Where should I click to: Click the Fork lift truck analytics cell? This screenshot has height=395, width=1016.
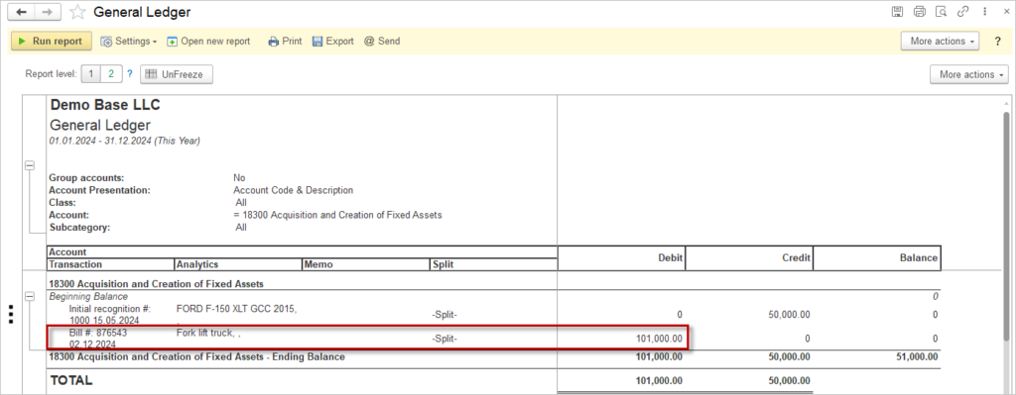[x=209, y=334]
